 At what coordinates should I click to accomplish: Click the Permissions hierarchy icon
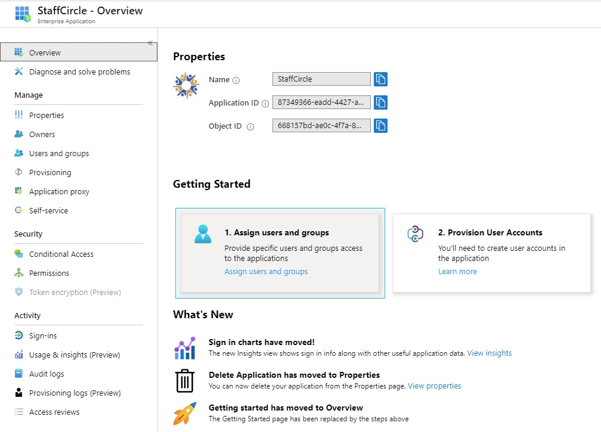[18, 273]
